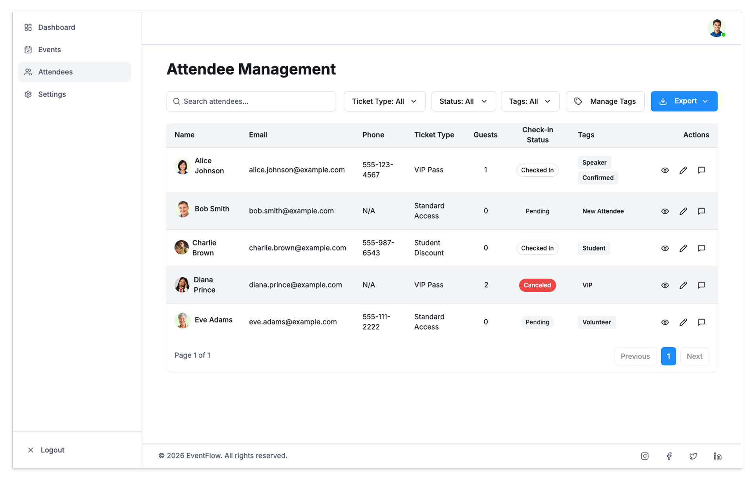Expand the Ticket Type filter dropdown
The width and height of the screenshot is (754, 478).
384,101
